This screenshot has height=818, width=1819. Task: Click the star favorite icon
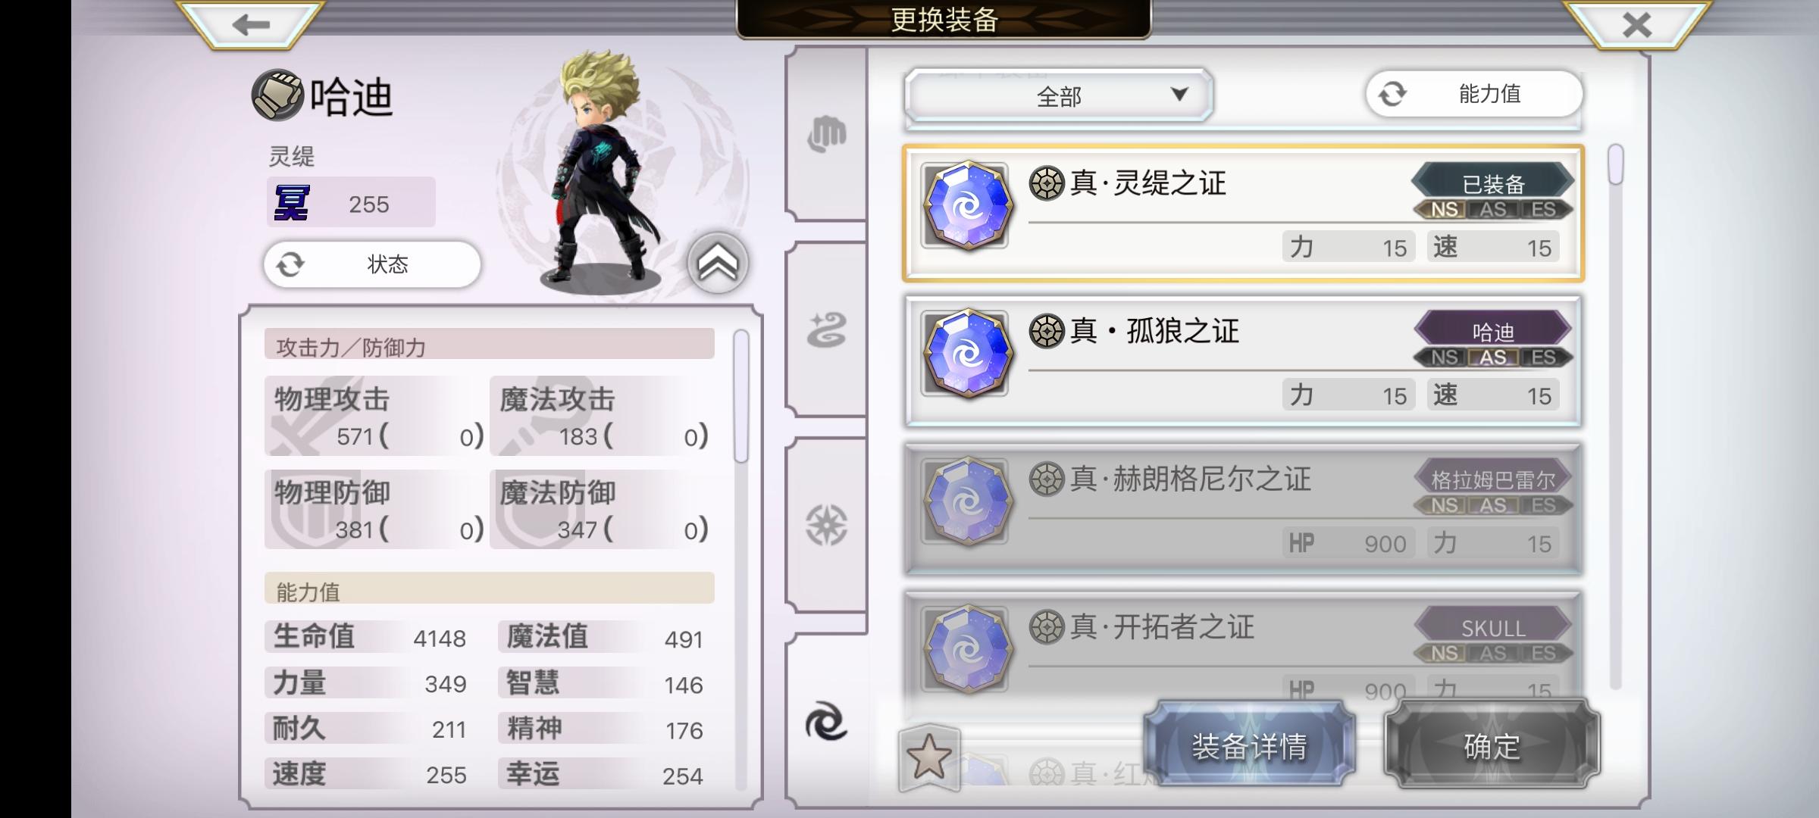[x=929, y=757]
